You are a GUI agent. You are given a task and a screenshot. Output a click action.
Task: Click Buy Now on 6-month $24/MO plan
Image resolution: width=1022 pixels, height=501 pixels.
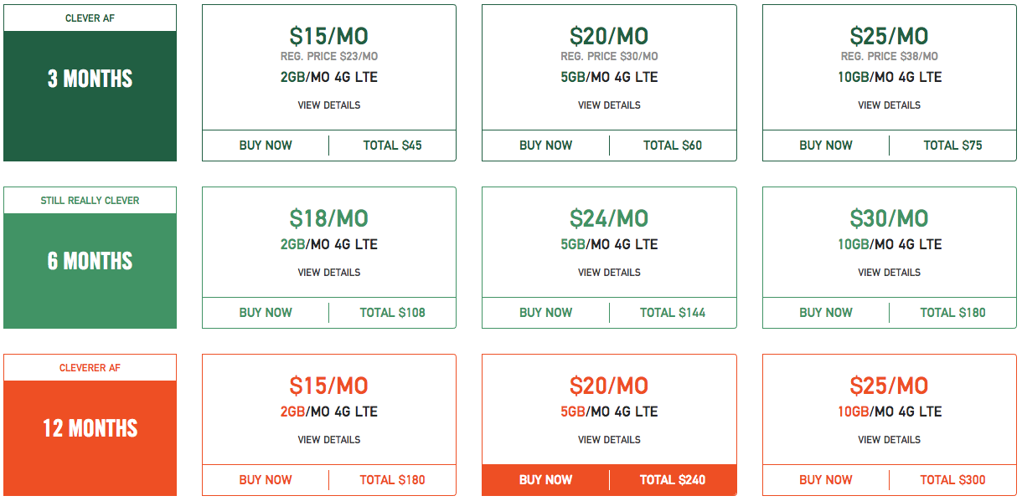click(545, 313)
